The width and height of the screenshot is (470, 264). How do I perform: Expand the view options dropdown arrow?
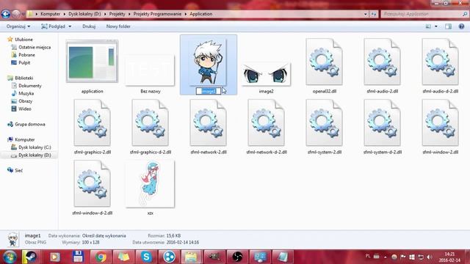[436, 26]
